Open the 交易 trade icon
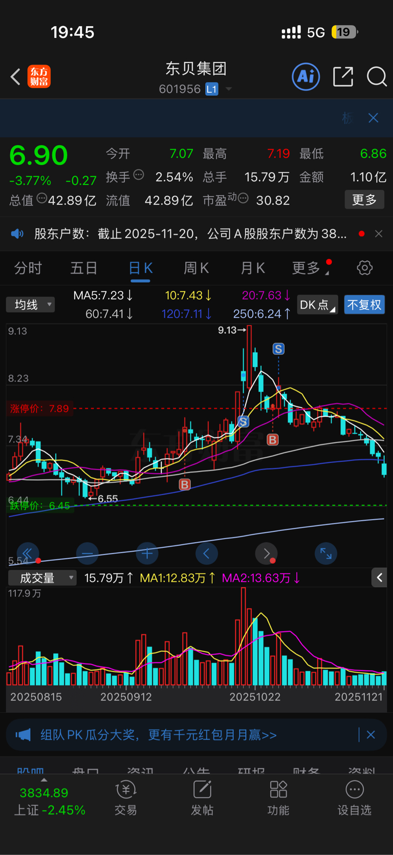Image resolution: width=393 pixels, height=855 pixels. [x=126, y=798]
